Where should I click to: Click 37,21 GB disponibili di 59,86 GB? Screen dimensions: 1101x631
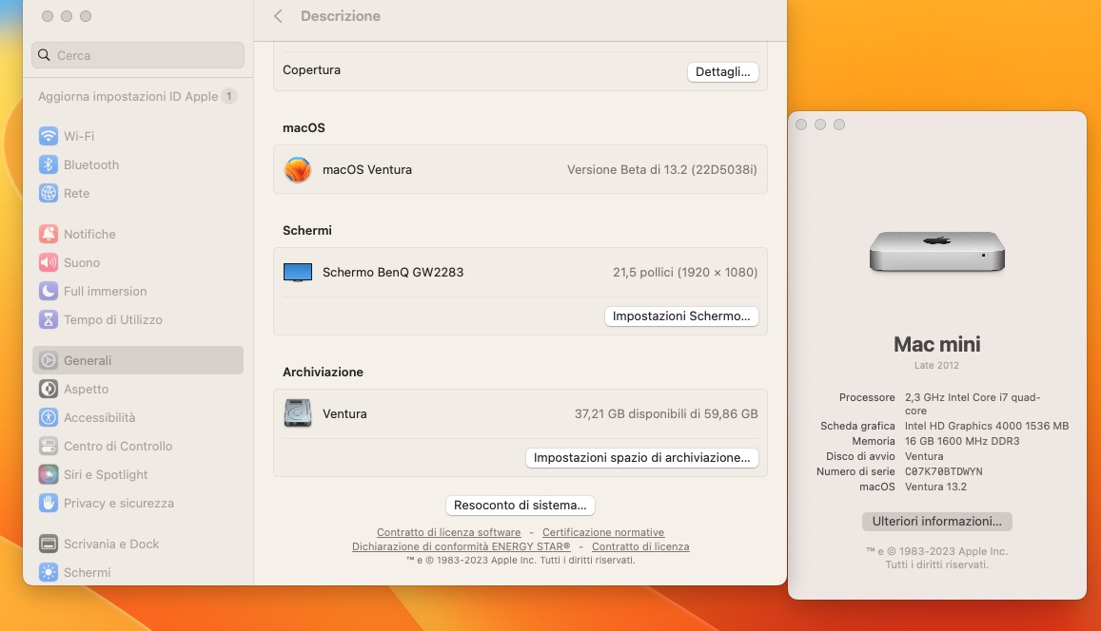[x=666, y=413]
